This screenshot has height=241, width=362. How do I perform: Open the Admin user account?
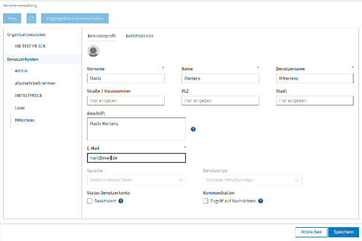point(21,71)
